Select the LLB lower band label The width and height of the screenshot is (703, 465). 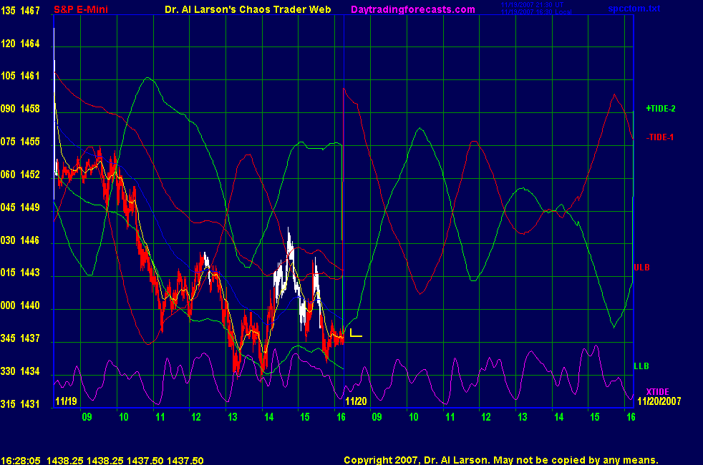(x=641, y=366)
